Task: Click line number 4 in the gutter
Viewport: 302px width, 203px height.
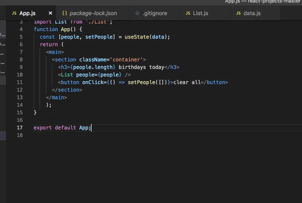Action: pyautogui.click(x=21, y=29)
